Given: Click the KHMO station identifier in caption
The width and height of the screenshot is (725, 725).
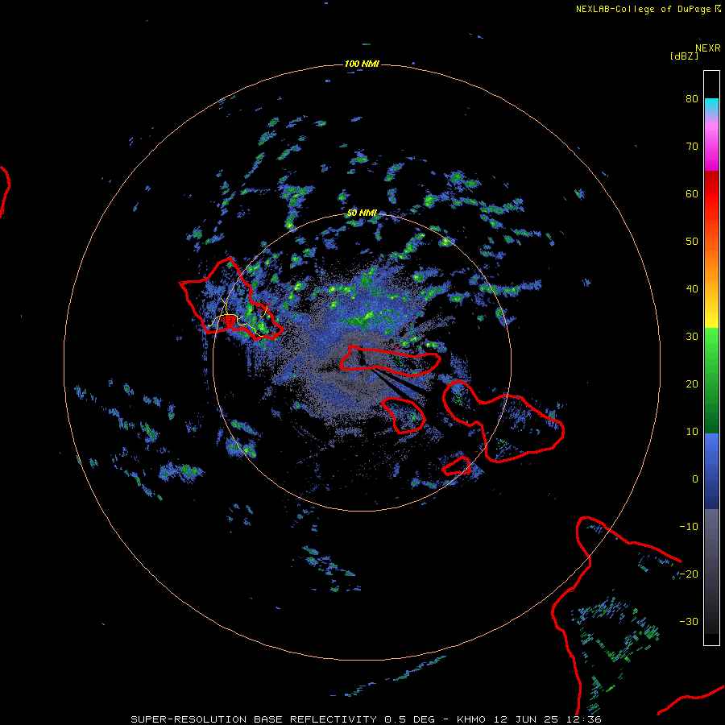Looking at the screenshot, I should click(471, 719).
